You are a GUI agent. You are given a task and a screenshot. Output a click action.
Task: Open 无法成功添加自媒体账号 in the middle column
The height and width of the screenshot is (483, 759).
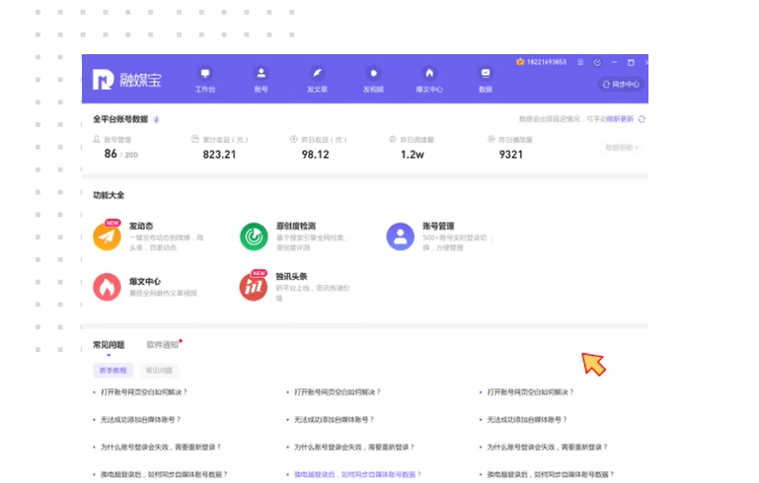[x=334, y=420]
